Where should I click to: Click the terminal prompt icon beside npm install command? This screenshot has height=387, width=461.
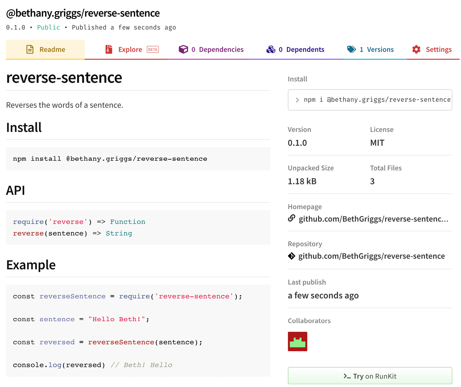click(x=297, y=100)
